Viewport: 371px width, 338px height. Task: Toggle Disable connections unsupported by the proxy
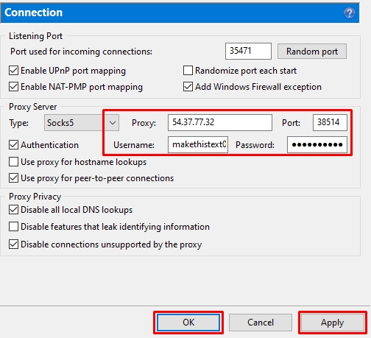[13, 244]
